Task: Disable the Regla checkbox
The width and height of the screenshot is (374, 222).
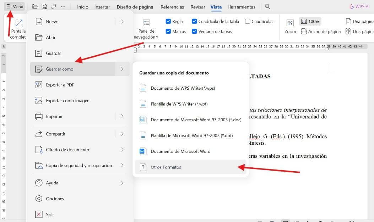Action: 168,21
